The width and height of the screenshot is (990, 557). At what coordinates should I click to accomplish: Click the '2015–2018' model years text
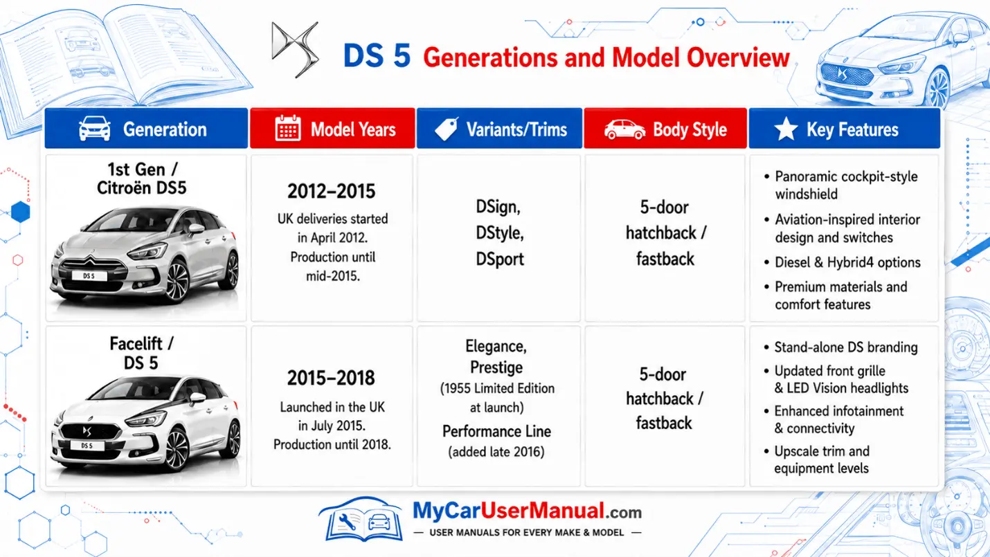click(x=331, y=378)
